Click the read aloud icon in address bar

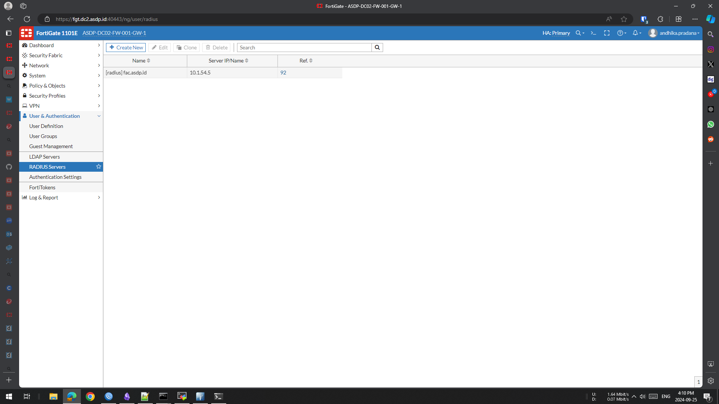(609, 19)
